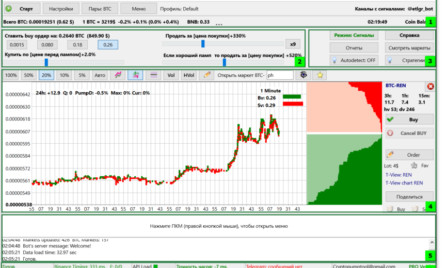
Task: Toggle Режим: Сигналы mode button
Action: pyautogui.click(x=354, y=35)
